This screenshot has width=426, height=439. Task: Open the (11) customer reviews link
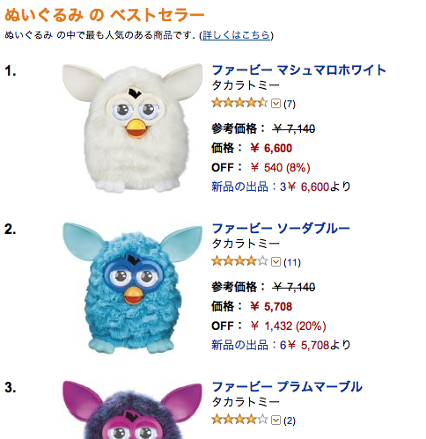[x=292, y=262]
